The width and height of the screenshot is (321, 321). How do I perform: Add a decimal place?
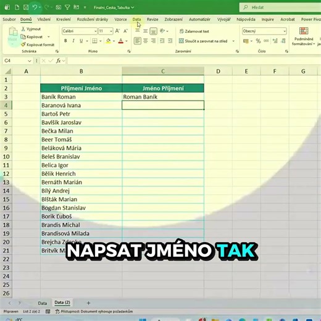[x=275, y=41]
